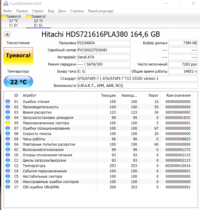
Task: Click yellow indicator for attribute 05 reallocated sectors
Action: [x=8, y=123]
